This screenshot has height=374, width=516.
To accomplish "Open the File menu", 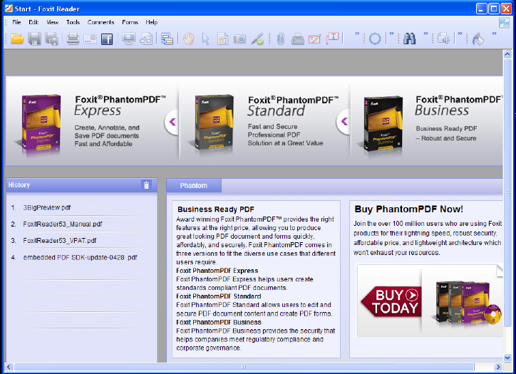I will click(16, 22).
